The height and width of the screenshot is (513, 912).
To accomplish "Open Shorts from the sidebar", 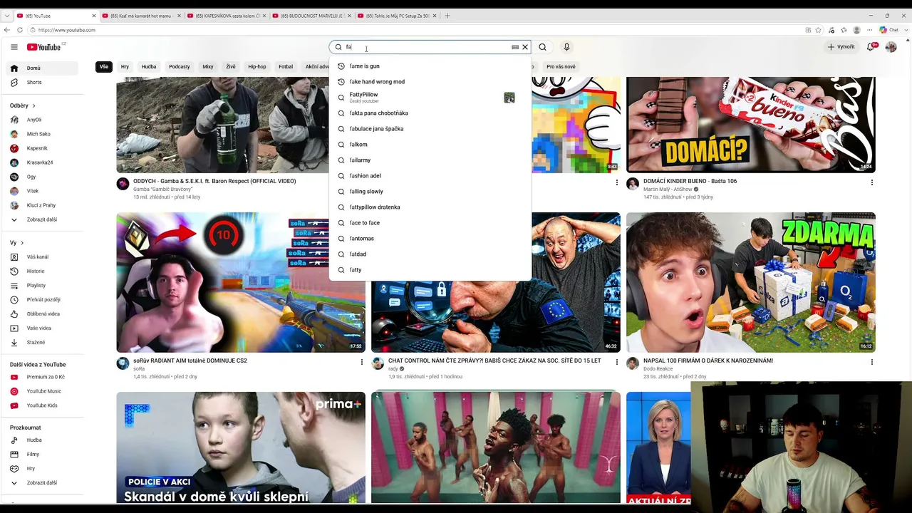I will tap(42, 83).
